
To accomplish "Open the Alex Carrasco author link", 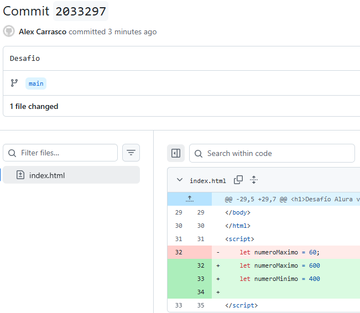I will point(43,32).
